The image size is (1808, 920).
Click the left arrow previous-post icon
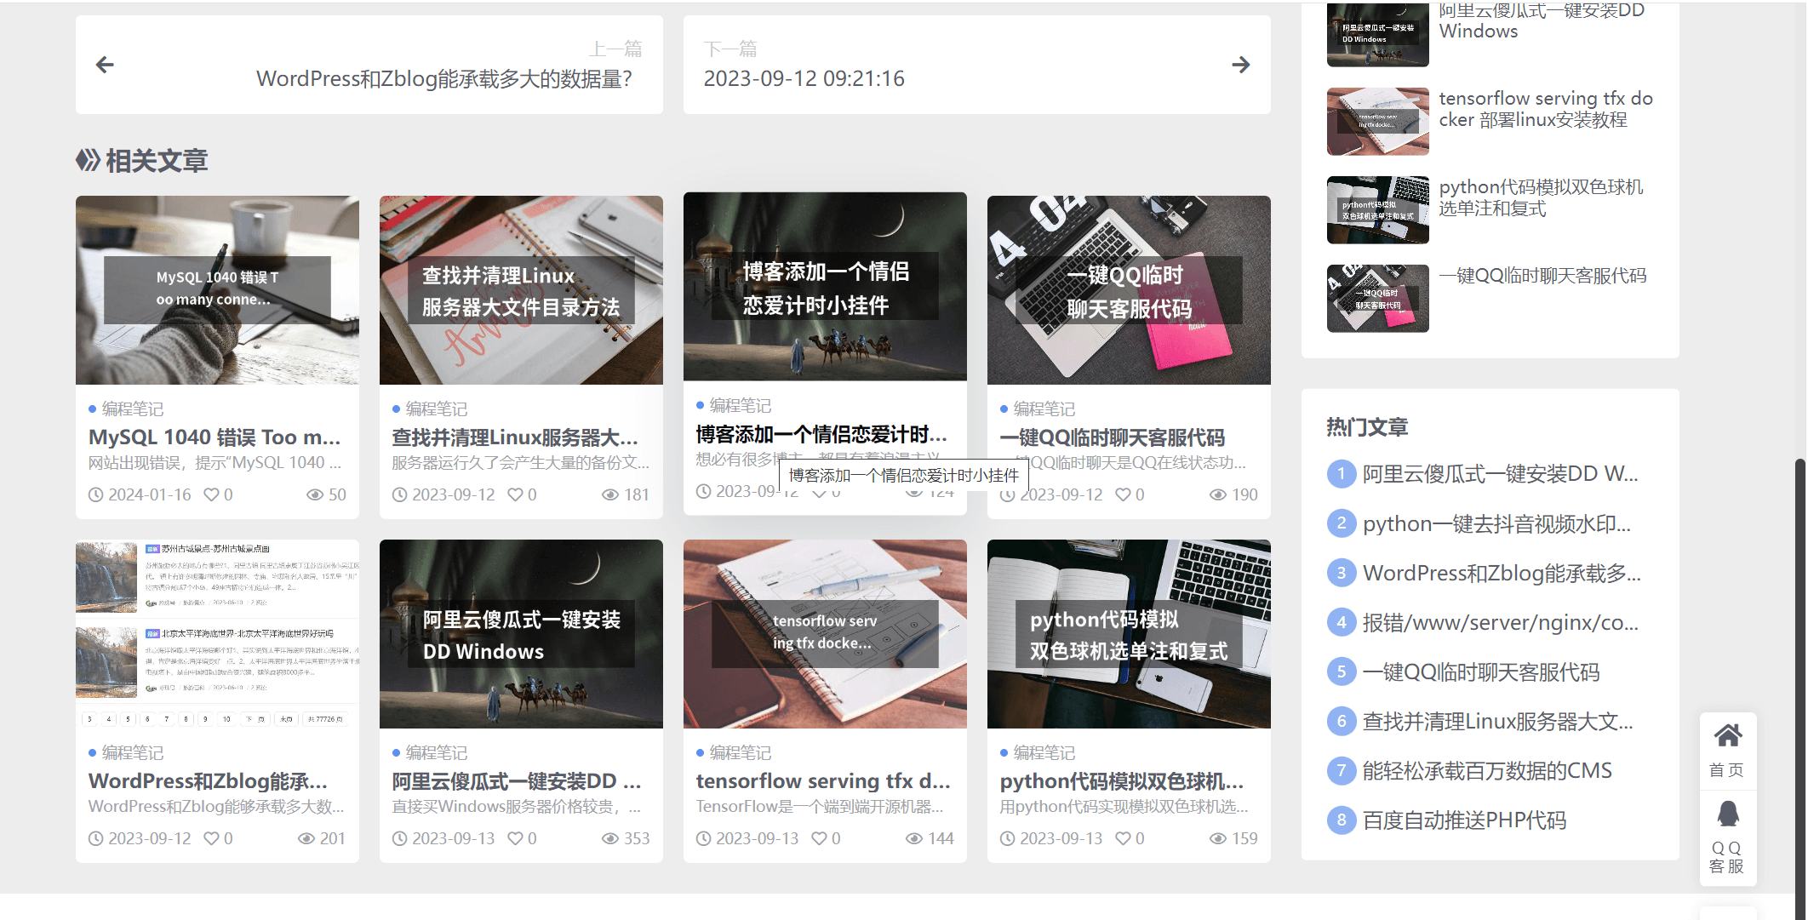point(105,65)
